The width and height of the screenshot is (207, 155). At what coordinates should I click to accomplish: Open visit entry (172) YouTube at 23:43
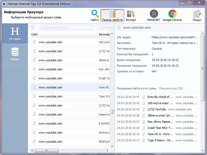(x=157, y=109)
